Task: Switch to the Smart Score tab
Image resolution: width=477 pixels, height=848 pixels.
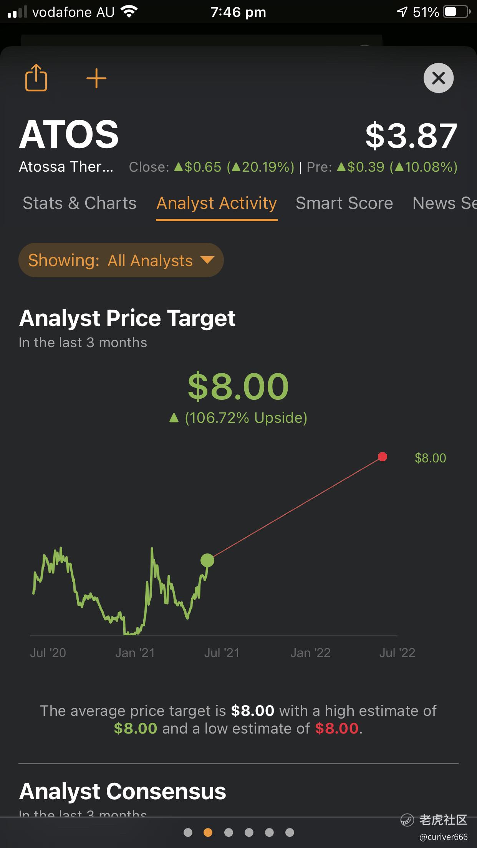Action: (344, 203)
